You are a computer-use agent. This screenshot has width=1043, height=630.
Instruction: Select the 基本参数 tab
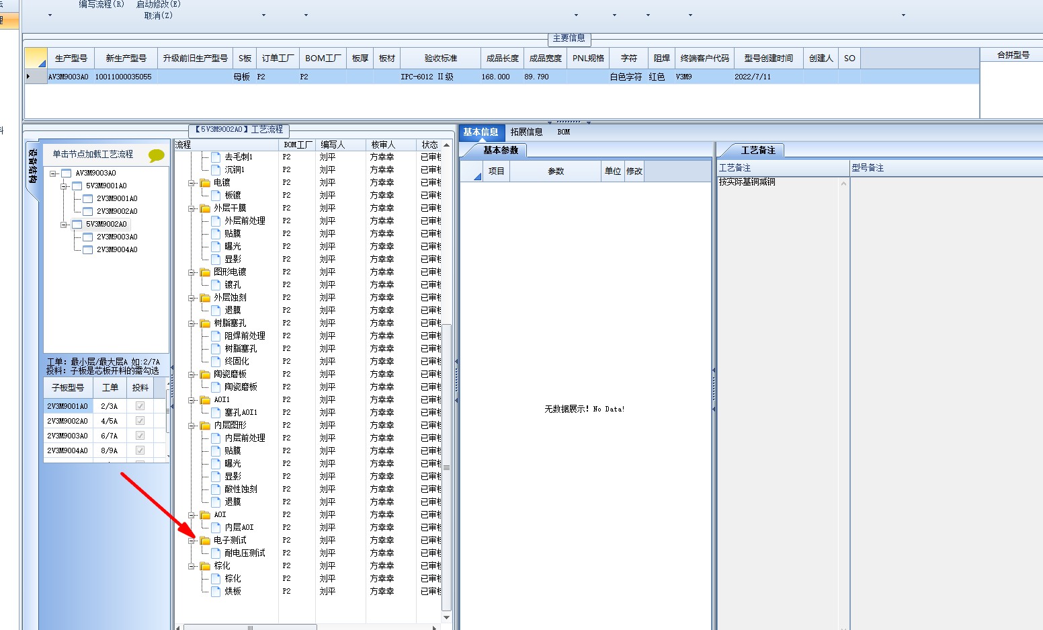tap(500, 151)
